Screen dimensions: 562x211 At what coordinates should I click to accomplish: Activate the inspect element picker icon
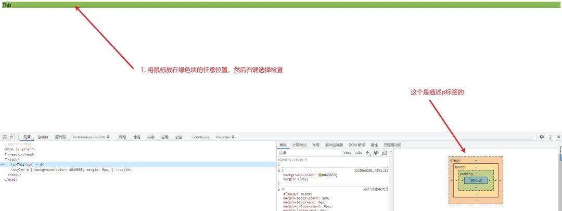click(5, 137)
